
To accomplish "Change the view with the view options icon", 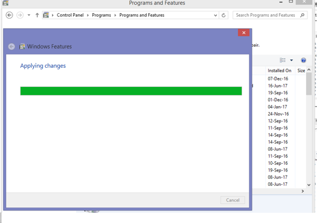I will point(283,61).
